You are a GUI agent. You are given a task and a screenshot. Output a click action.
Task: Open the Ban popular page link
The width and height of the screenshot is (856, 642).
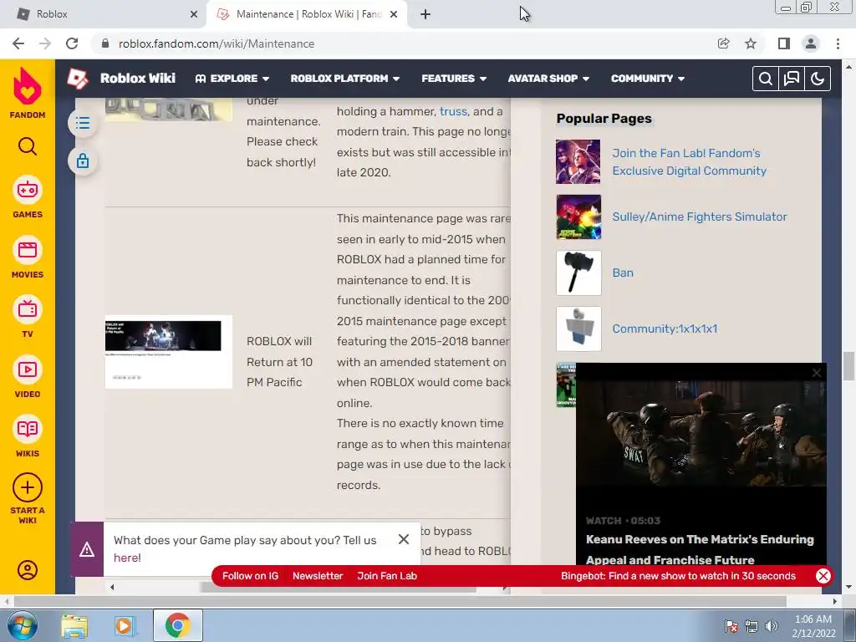623,273
